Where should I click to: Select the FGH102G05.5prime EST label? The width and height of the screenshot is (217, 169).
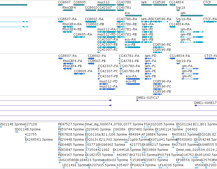point(159,124)
